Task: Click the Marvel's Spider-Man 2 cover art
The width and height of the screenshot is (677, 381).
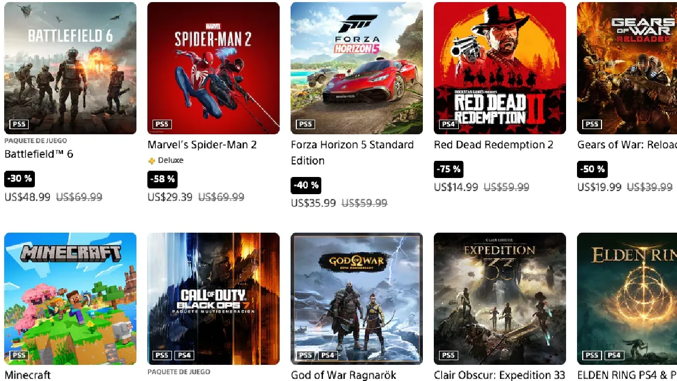Action: 214,68
